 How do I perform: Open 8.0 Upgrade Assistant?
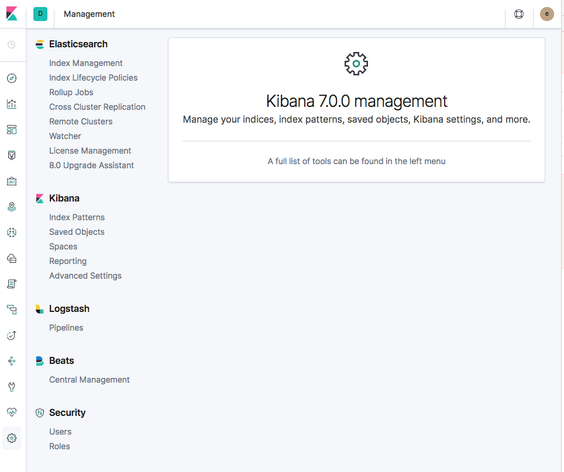tap(92, 165)
